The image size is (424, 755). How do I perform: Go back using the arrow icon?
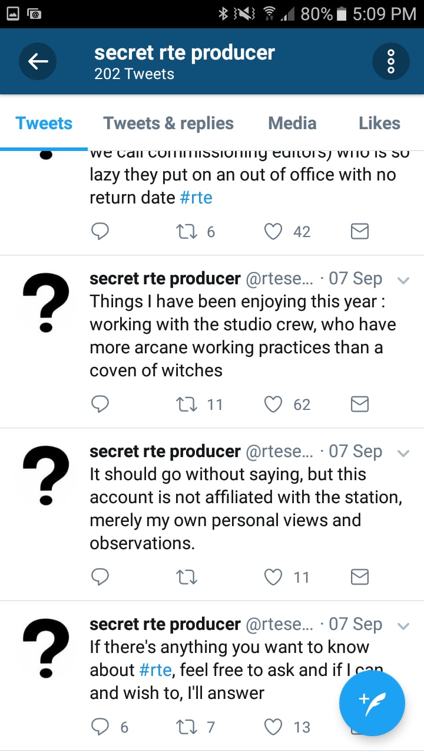pyautogui.click(x=38, y=61)
